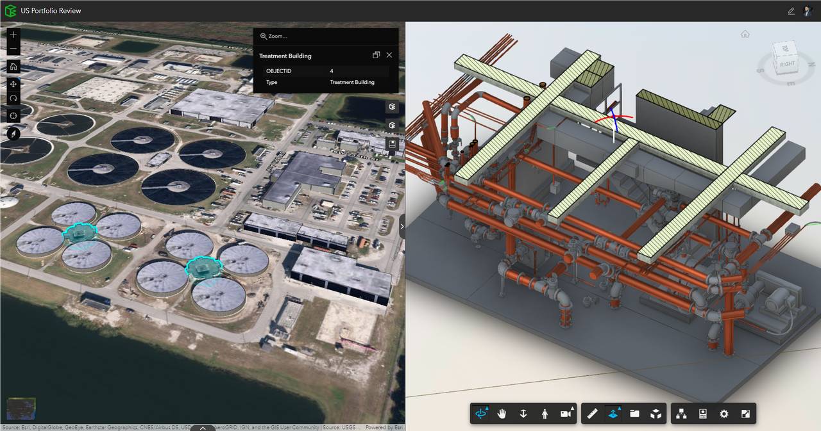Click the basemap thumbnail in map corner

[21, 409]
